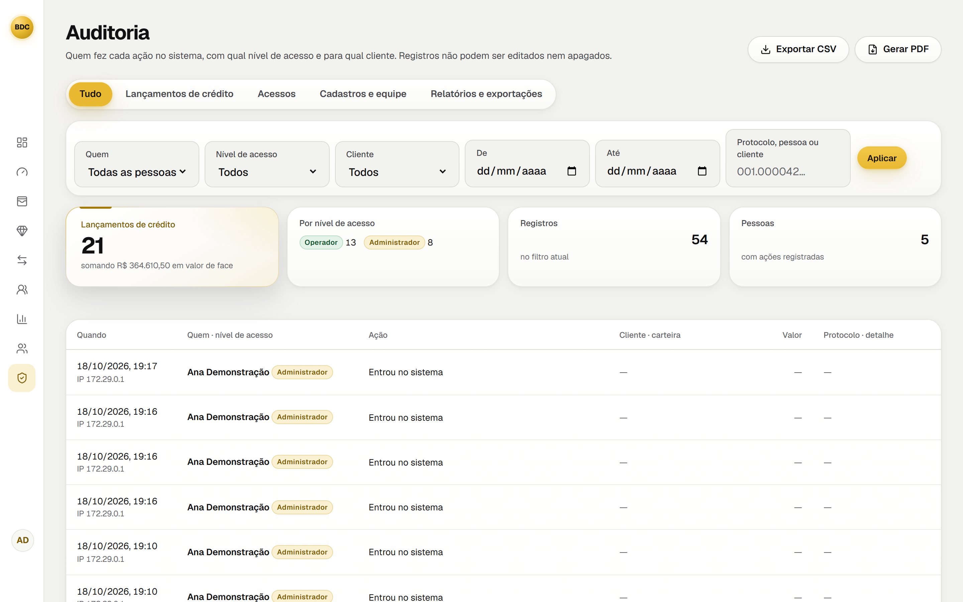Image resolution: width=963 pixels, height=602 pixels.
Task: Open the dashboard grid icon in sidebar
Action: point(22,142)
